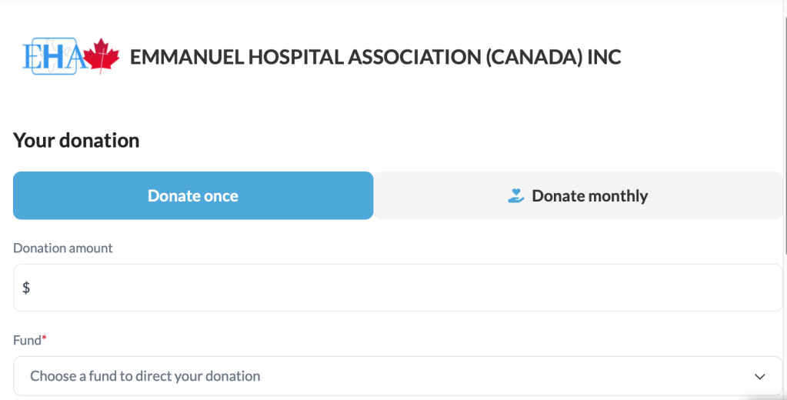The image size is (787, 400).
Task: Click the "Donate monthly" text label
Action: pos(590,196)
